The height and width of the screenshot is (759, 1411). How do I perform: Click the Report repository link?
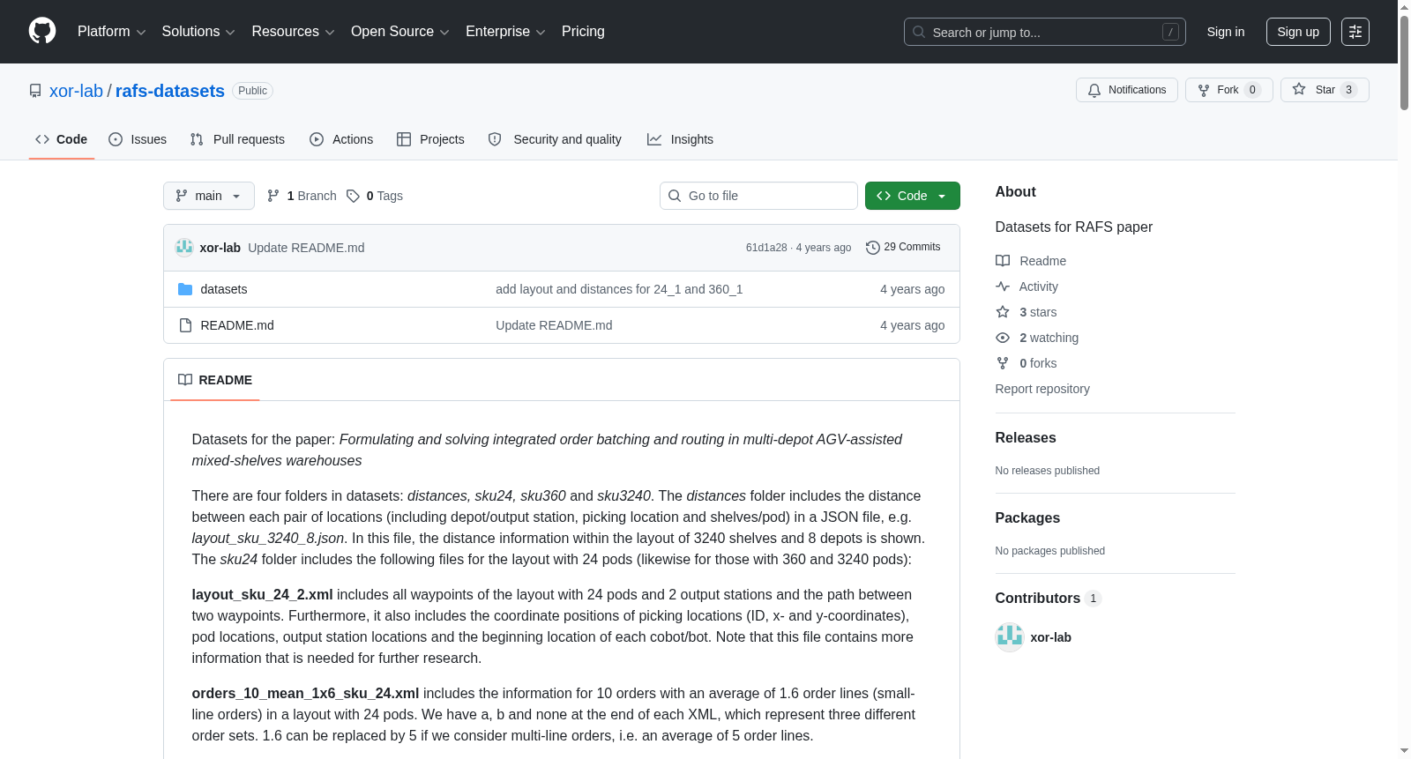[x=1042, y=389]
